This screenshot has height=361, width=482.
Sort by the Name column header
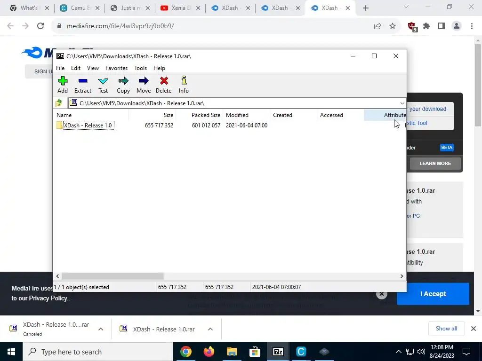[92, 115]
